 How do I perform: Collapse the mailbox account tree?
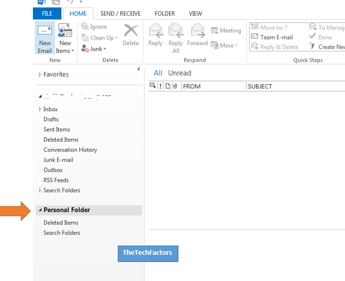(40, 96)
